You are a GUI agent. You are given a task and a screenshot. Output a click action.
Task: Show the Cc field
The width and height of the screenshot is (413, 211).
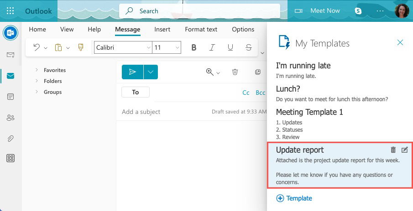pos(246,93)
